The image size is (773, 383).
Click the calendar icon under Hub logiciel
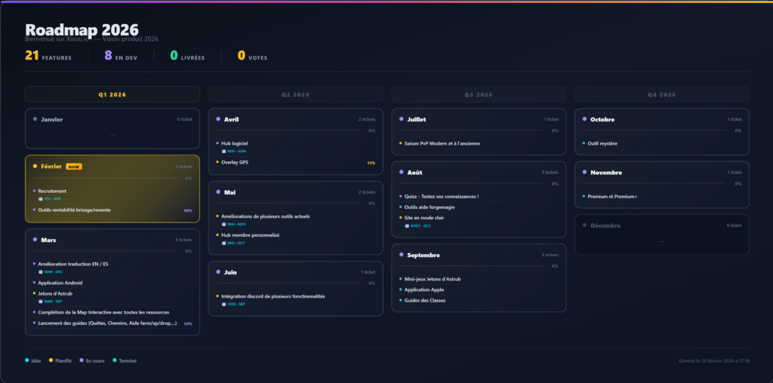coord(223,151)
